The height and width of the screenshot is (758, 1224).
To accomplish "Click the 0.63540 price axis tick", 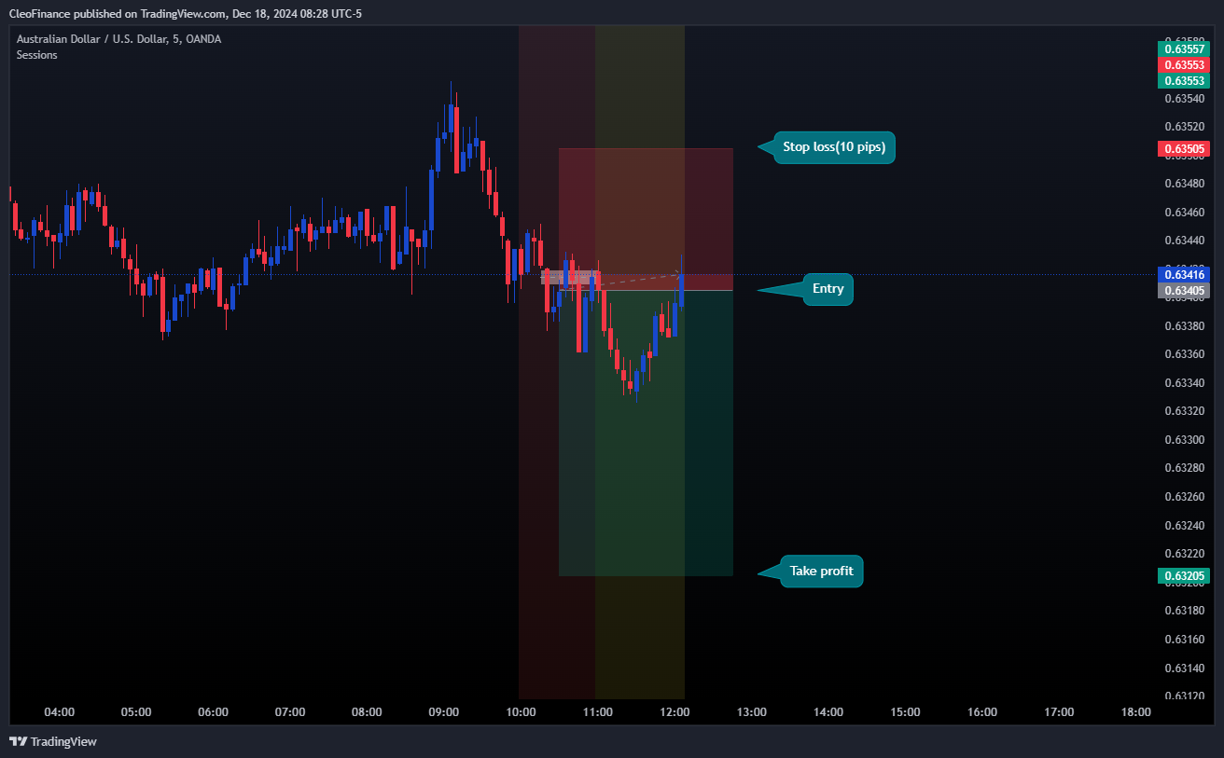I will coord(1184,99).
